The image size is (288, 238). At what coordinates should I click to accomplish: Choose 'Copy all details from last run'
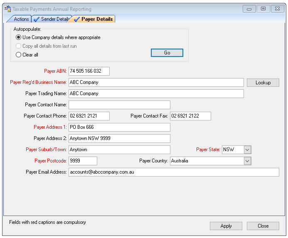[18, 46]
